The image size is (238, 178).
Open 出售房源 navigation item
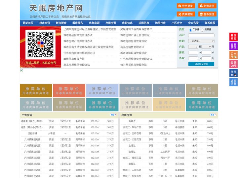coord(94,23)
